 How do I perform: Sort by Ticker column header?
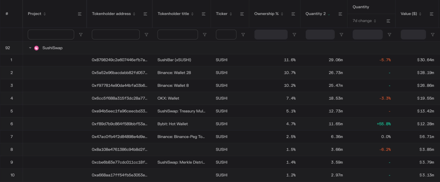coord(224,14)
